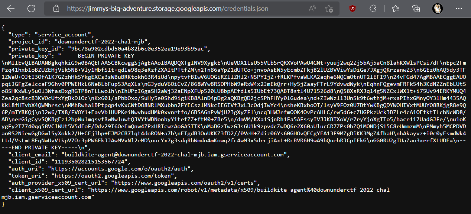Select the client_email buildkite-agent address
471x214 pixels.
[175, 155]
